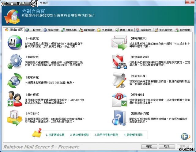Switch to the 轉寄、複本 tab

click(124, 30)
